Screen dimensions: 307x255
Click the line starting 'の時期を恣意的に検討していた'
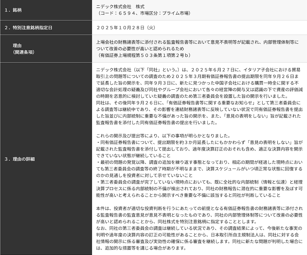pos(192,96)
